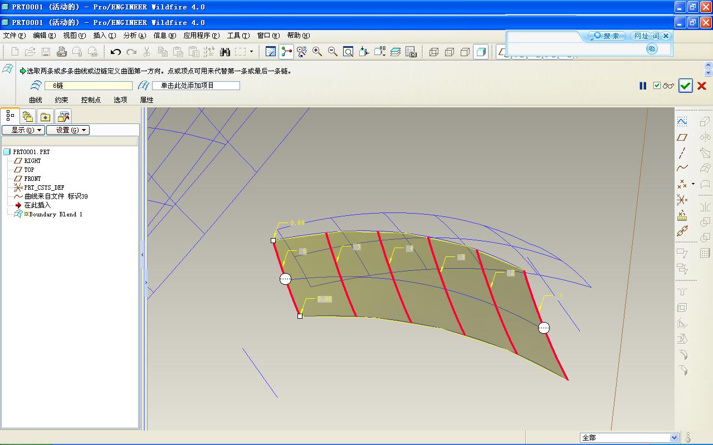Click the Undo arrow in toolbar
713x445 pixels.
(116, 52)
